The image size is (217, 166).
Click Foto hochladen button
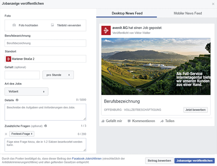(25, 25)
